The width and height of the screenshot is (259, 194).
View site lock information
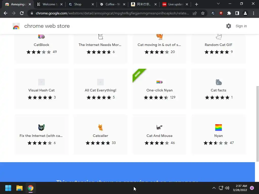(x=32, y=13)
